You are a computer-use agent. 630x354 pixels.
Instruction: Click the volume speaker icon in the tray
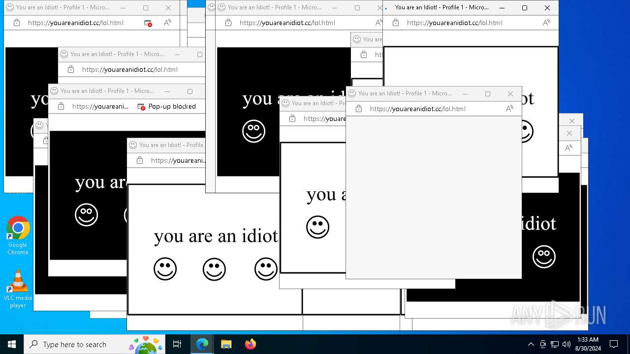(567, 344)
